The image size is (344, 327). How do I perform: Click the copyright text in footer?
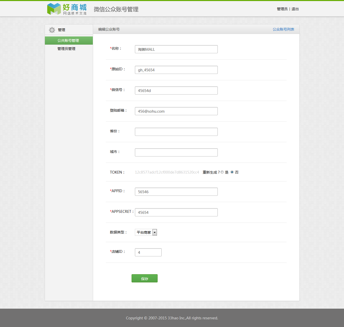tap(172, 318)
